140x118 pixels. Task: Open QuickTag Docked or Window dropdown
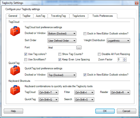[x=62, y=75]
